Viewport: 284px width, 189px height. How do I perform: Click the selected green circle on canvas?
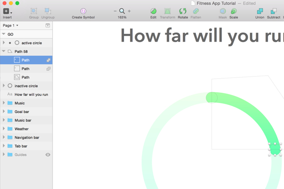(275, 149)
